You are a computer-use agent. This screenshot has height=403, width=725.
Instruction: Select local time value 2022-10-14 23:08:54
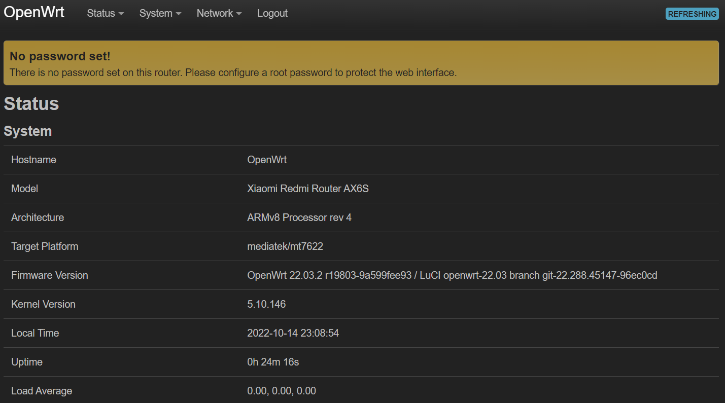tap(293, 333)
